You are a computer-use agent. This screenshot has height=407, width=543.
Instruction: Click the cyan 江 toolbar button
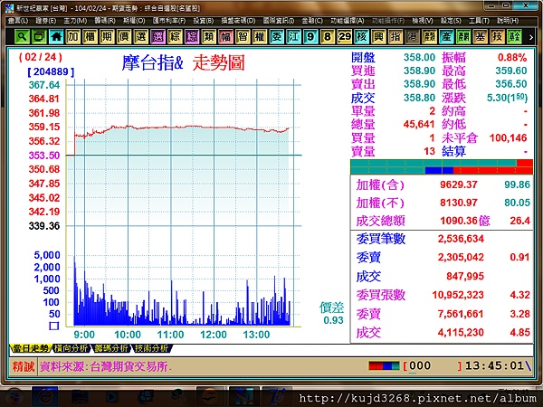[293, 36]
